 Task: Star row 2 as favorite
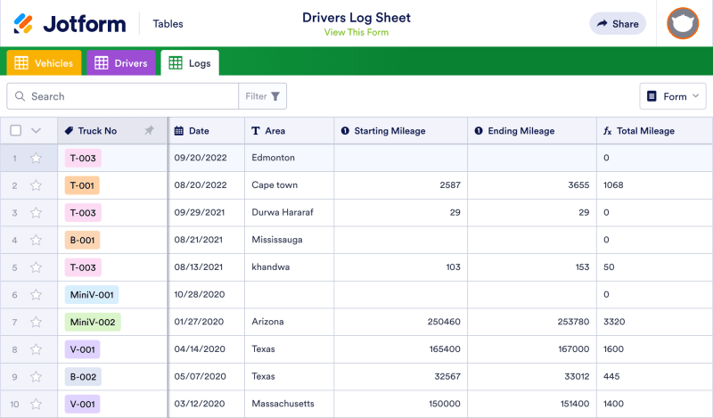pos(37,185)
